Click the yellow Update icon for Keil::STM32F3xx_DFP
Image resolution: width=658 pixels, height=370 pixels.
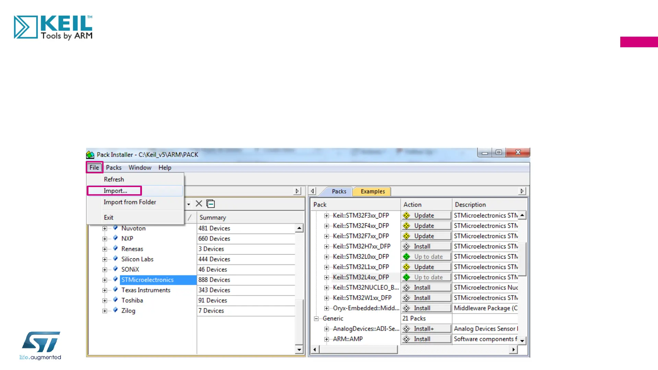point(406,215)
